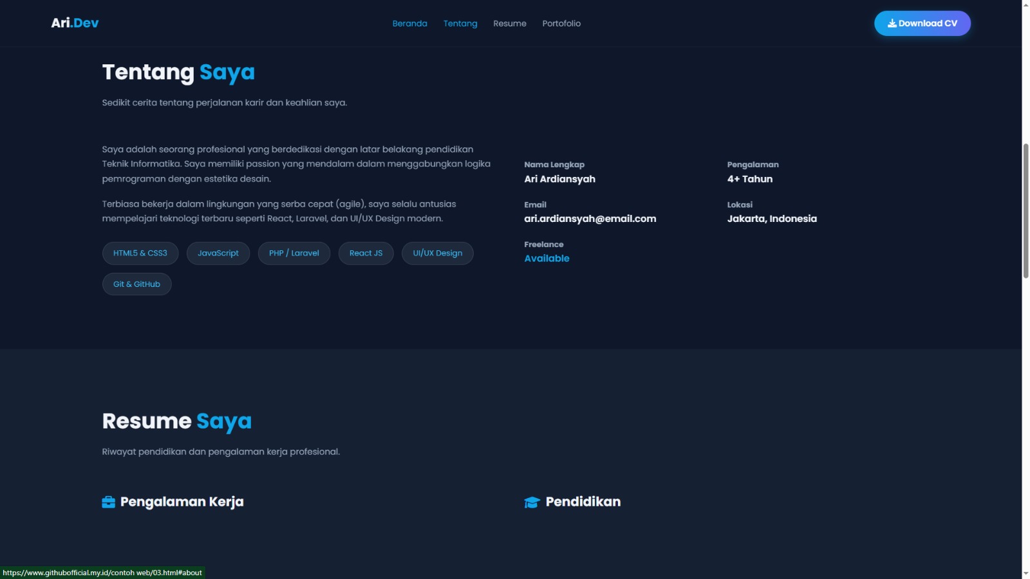Go to the Tentang navigation item
Screen dimensions: 1030x579
(x=460, y=23)
